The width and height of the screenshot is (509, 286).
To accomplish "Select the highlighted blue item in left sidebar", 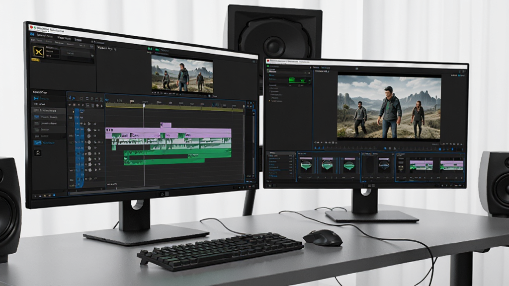I will click(x=45, y=143).
